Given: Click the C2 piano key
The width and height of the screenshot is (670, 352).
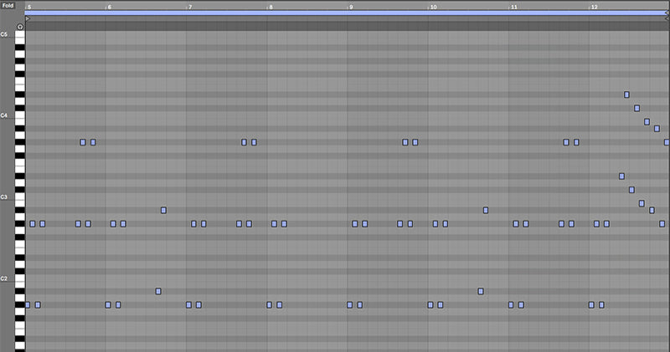Looking at the screenshot, I should [19, 278].
